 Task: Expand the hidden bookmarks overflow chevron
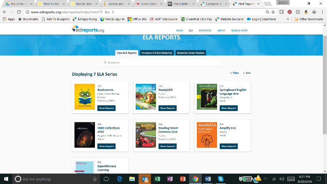tap(288, 19)
